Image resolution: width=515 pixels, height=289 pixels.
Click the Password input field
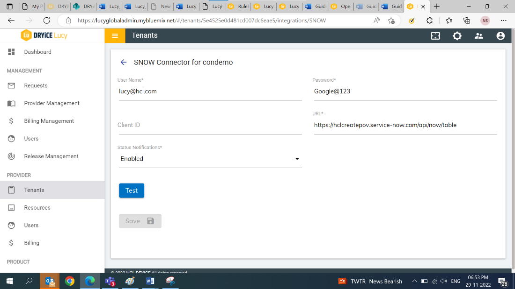[x=405, y=92]
